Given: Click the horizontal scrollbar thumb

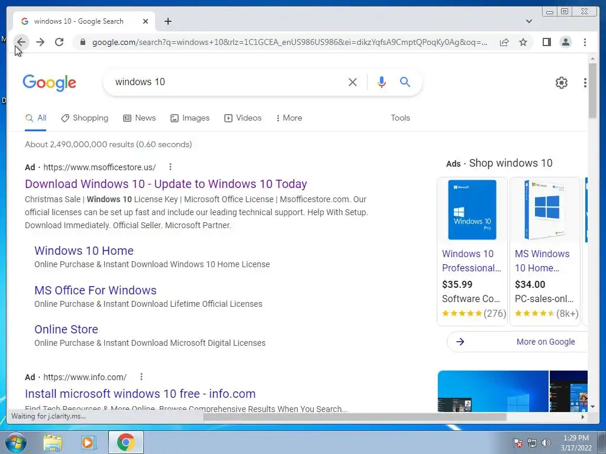Looking at the screenshot, I should pos(355,417).
